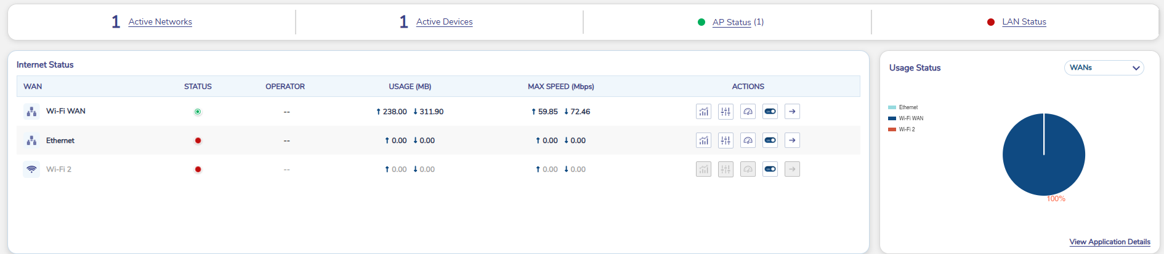Viewport: 1164px width, 254px height.
Task: Open the WANs usage dropdown
Action: [x=1104, y=67]
